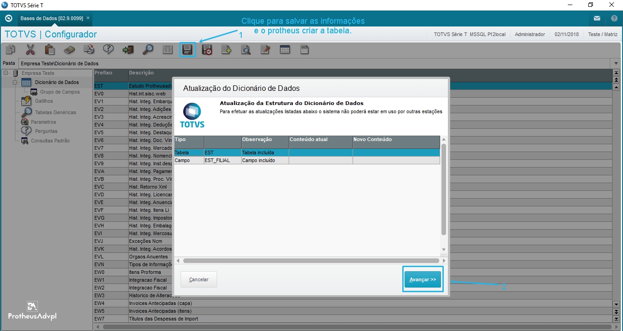Select the EST_FILIAL field row
623x331 pixels.
coord(307,161)
